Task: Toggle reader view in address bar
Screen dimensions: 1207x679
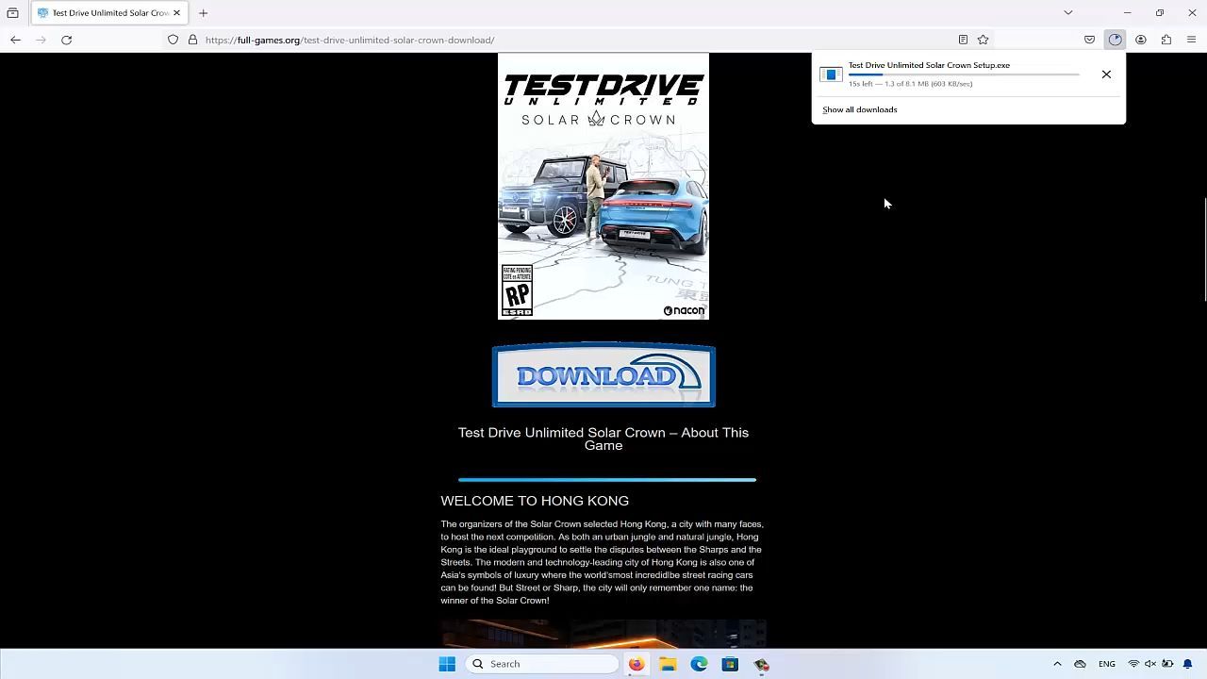Action: [963, 40]
